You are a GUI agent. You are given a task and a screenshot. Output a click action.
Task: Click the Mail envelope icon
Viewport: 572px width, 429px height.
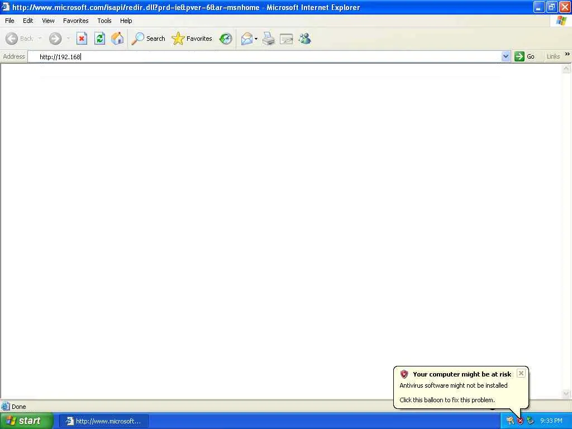[x=247, y=39]
